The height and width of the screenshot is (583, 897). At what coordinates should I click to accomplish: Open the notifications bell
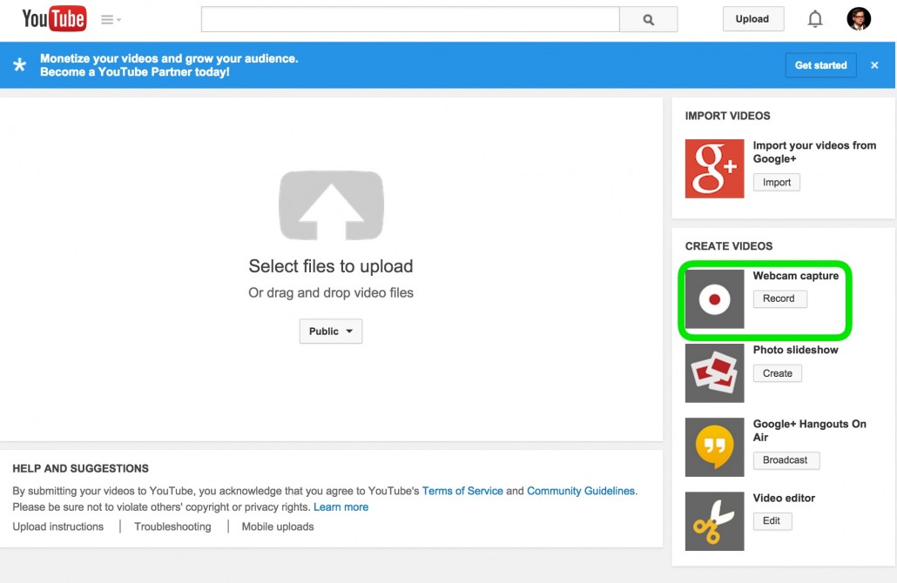pyautogui.click(x=815, y=19)
